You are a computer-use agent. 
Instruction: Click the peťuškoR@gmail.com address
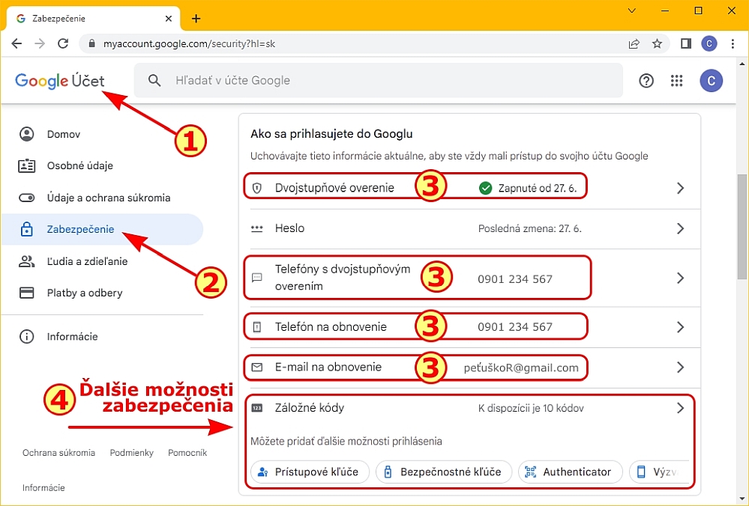[521, 368]
